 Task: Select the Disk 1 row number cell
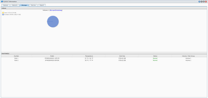[16, 58]
